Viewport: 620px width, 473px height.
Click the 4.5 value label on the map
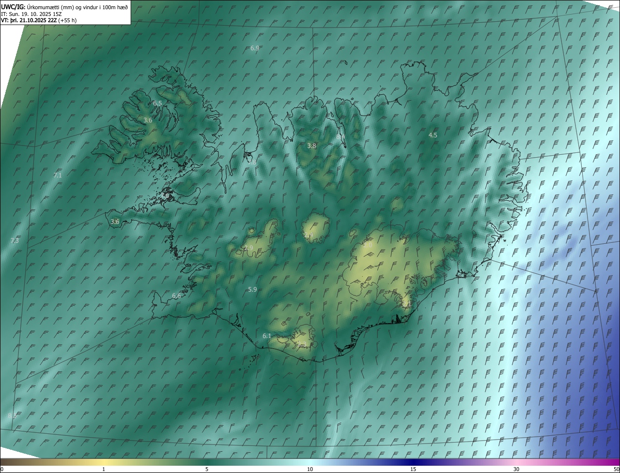(x=433, y=135)
